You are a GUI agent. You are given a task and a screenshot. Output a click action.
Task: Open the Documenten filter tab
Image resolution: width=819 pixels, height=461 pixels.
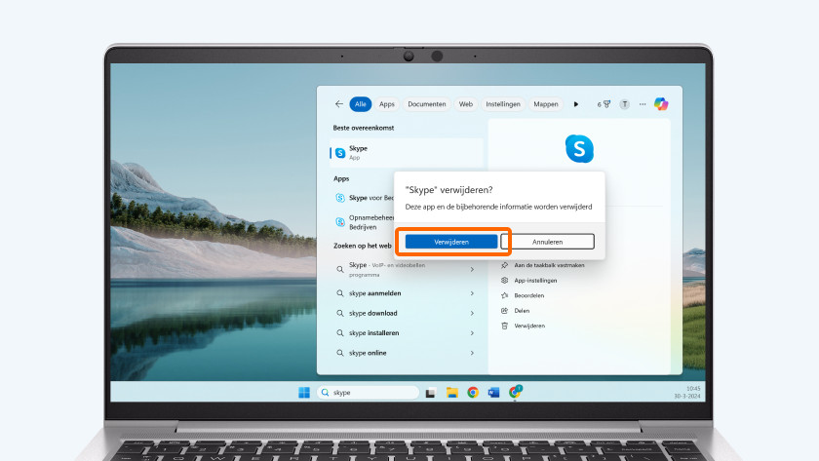pos(427,103)
